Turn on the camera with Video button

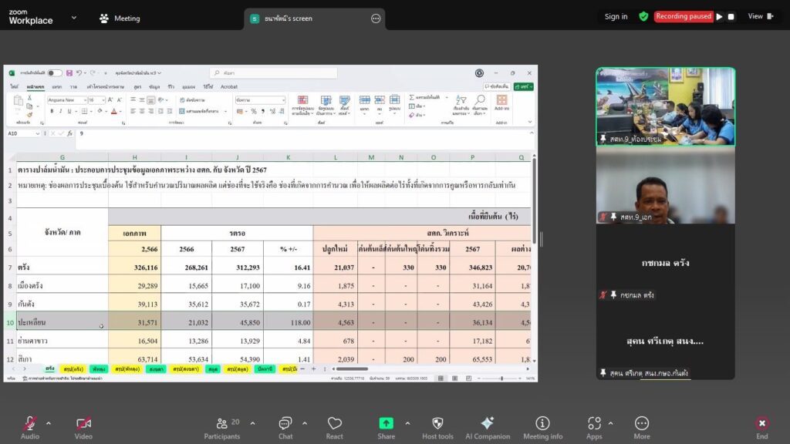pos(83,426)
